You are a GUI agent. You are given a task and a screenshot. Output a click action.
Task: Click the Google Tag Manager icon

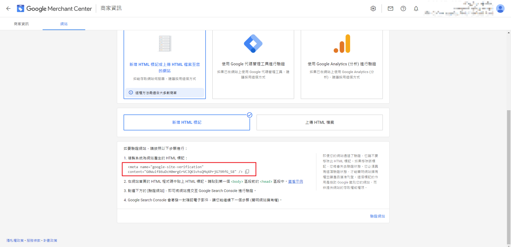pyautogui.click(x=253, y=44)
